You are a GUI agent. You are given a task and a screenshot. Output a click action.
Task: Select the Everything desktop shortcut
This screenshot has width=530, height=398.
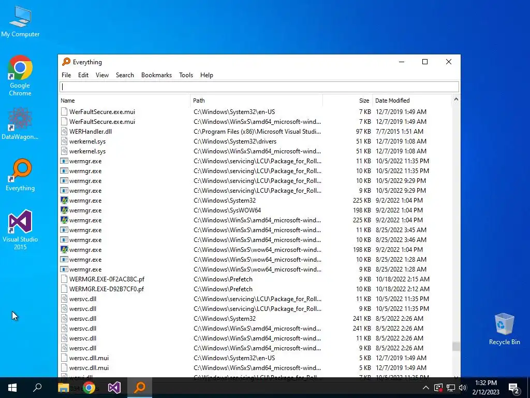coord(20,175)
